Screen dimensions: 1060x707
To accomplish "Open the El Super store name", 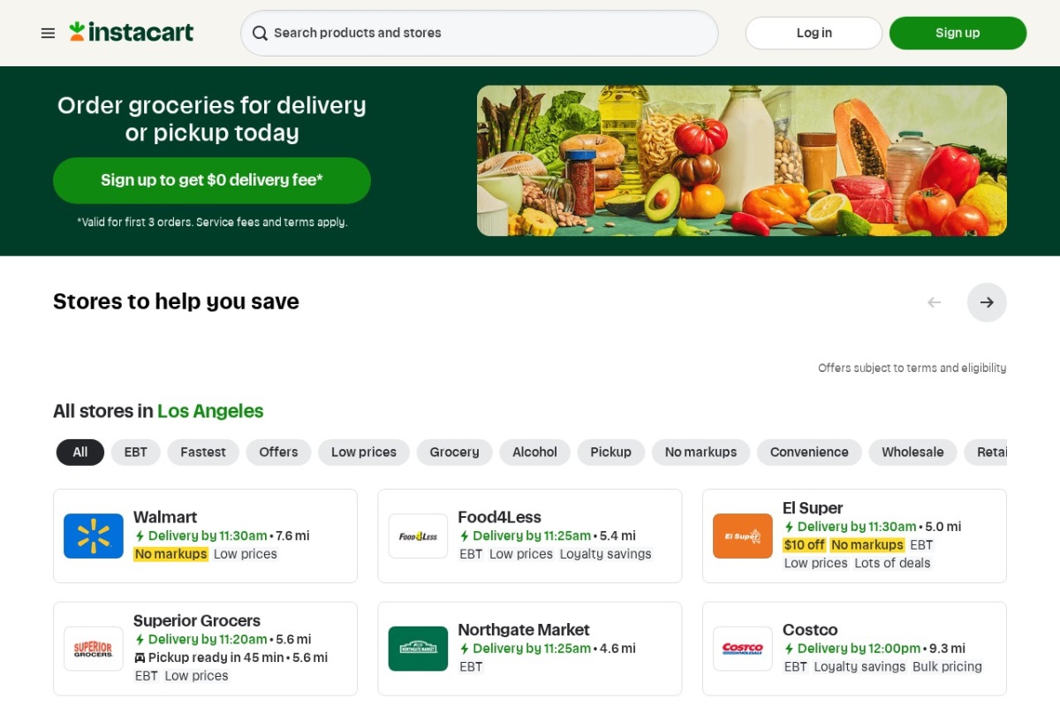I will [x=813, y=508].
